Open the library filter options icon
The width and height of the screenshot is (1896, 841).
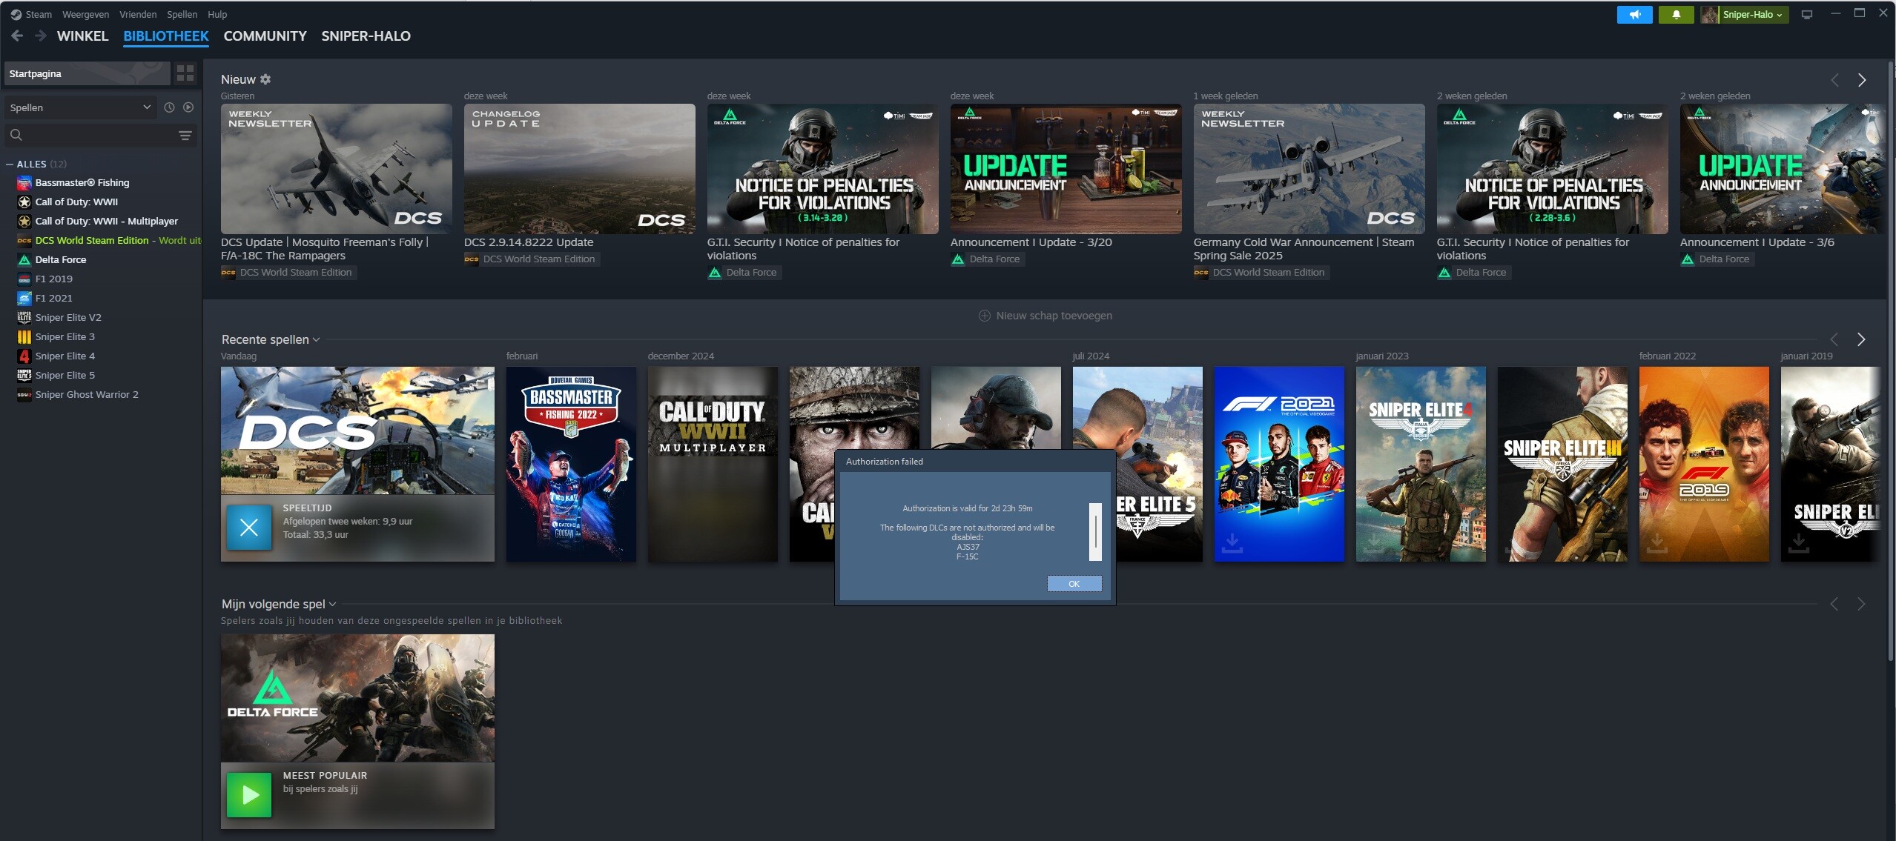[185, 135]
